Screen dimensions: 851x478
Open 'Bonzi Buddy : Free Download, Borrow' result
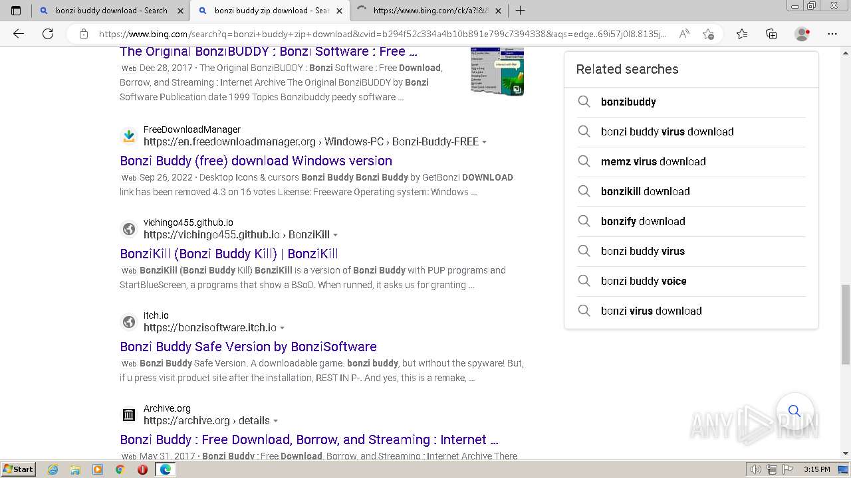tap(309, 439)
